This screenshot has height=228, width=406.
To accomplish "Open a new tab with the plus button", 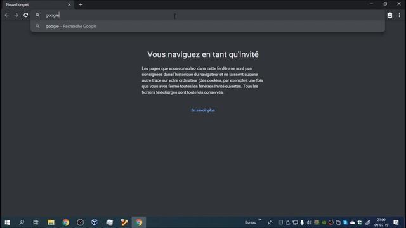I will pos(81,4).
